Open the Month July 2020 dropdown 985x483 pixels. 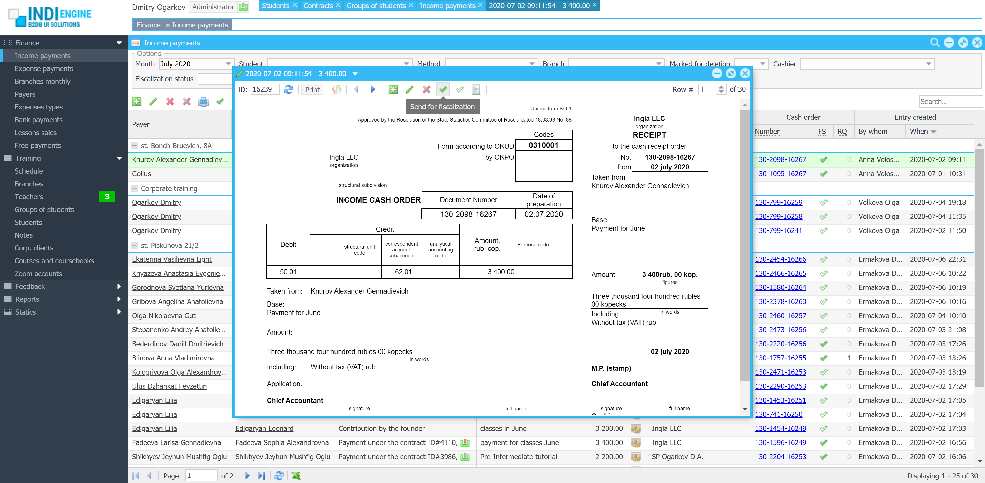coord(228,64)
